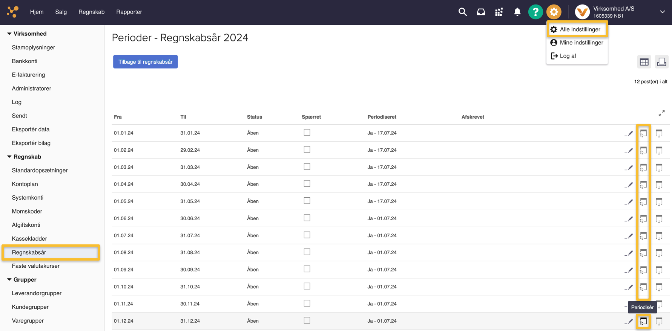This screenshot has height=331, width=672.
Task: Open Kontoplan in the sidebar
Action: coord(25,184)
